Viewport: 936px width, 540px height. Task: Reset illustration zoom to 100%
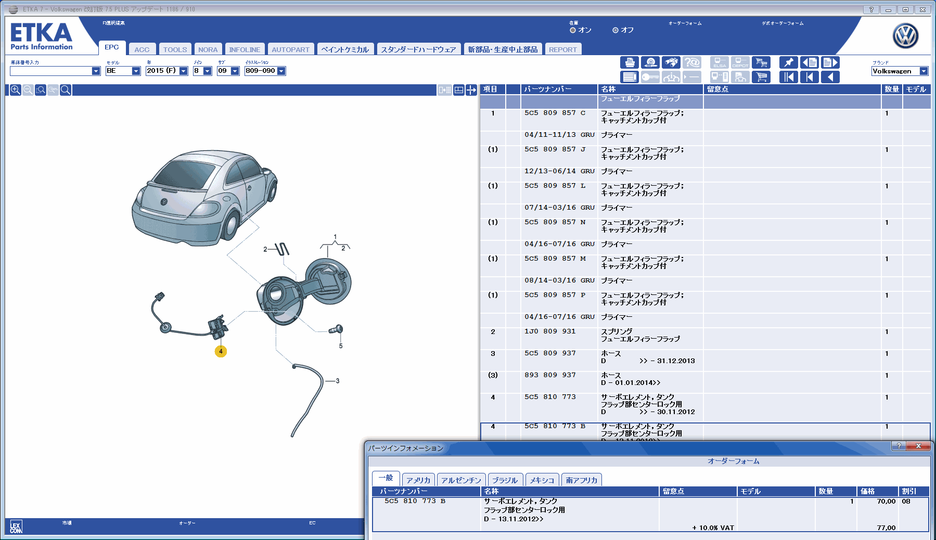[x=53, y=90]
